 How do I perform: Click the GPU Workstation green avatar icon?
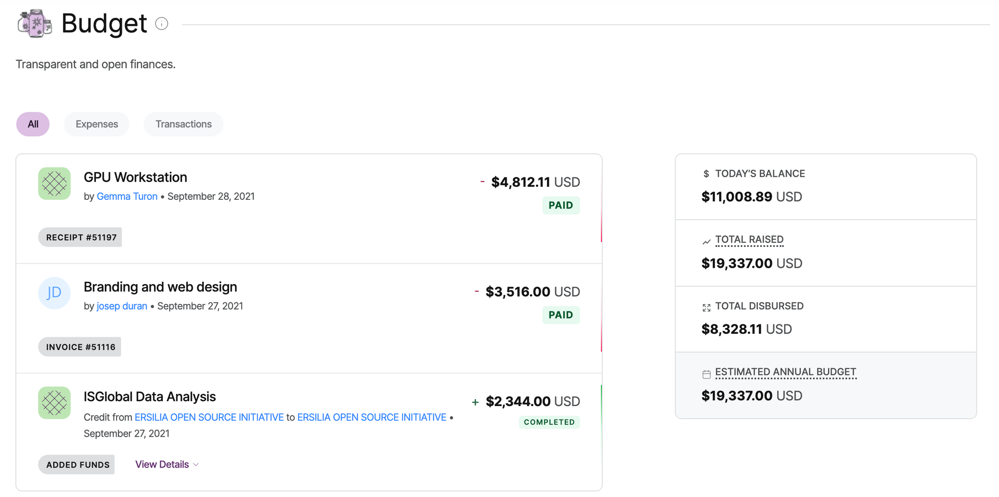point(54,184)
